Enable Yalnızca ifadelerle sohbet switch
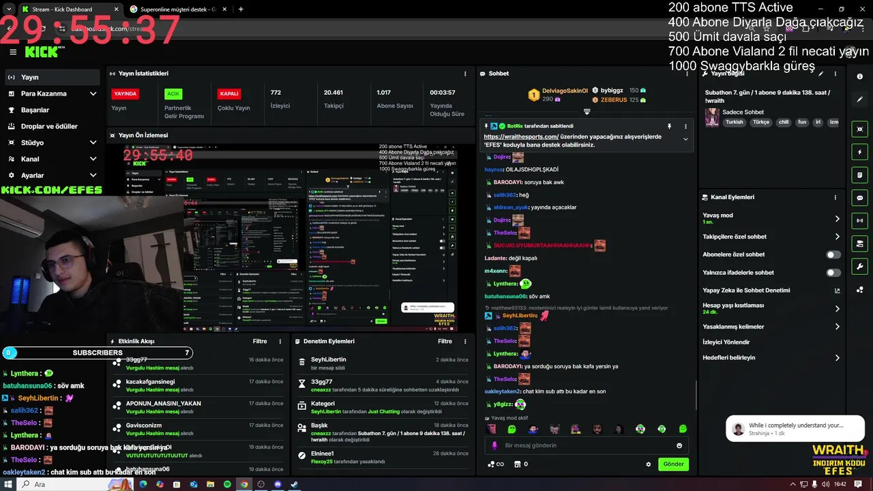Image resolution: width=873 pixels, height=491 pixels. [833, 273]
